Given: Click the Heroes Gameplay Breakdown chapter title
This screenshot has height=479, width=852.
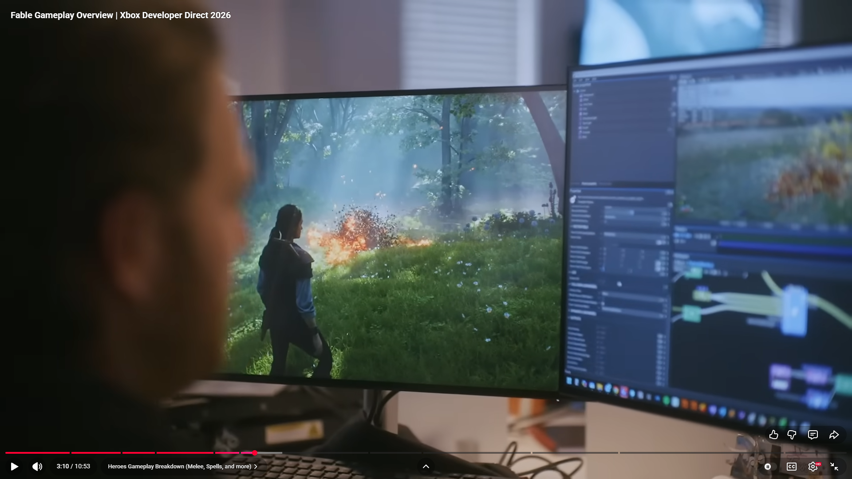Looking at the screenshot, I should (x=179, y=467).
